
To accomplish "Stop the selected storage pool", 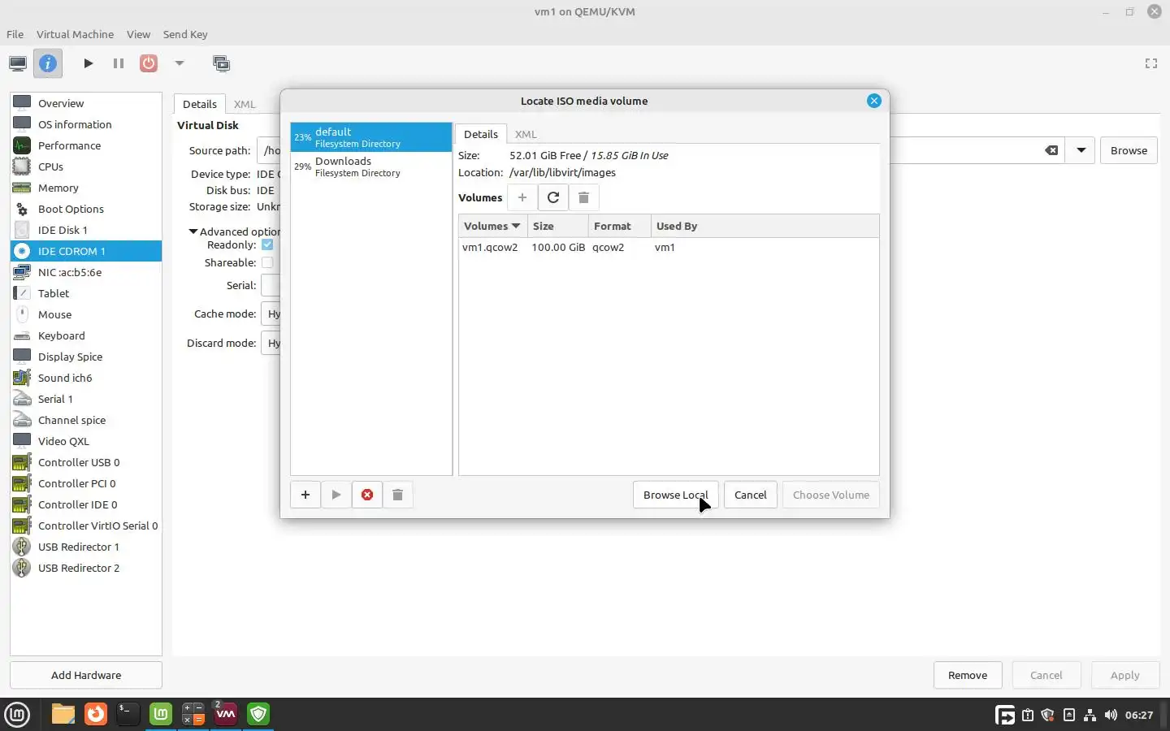I will [x=367, y=495].
